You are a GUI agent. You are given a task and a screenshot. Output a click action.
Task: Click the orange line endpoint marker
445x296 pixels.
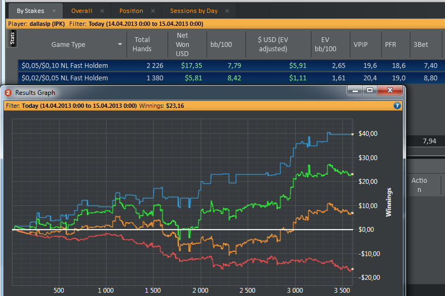pos(353,213)
